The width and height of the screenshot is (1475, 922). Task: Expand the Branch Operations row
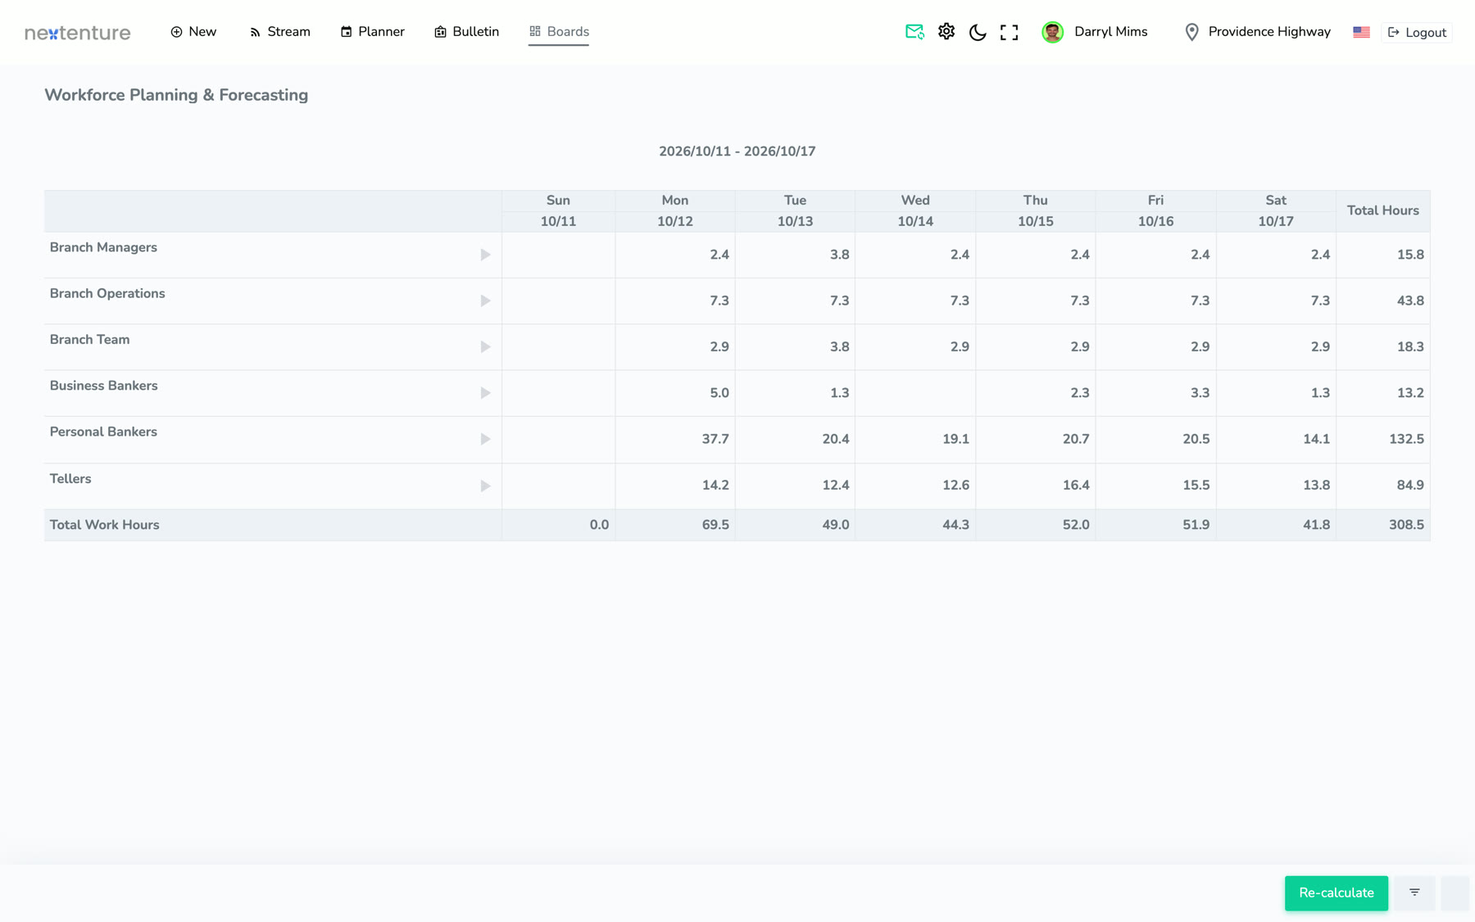pos(485,301)
